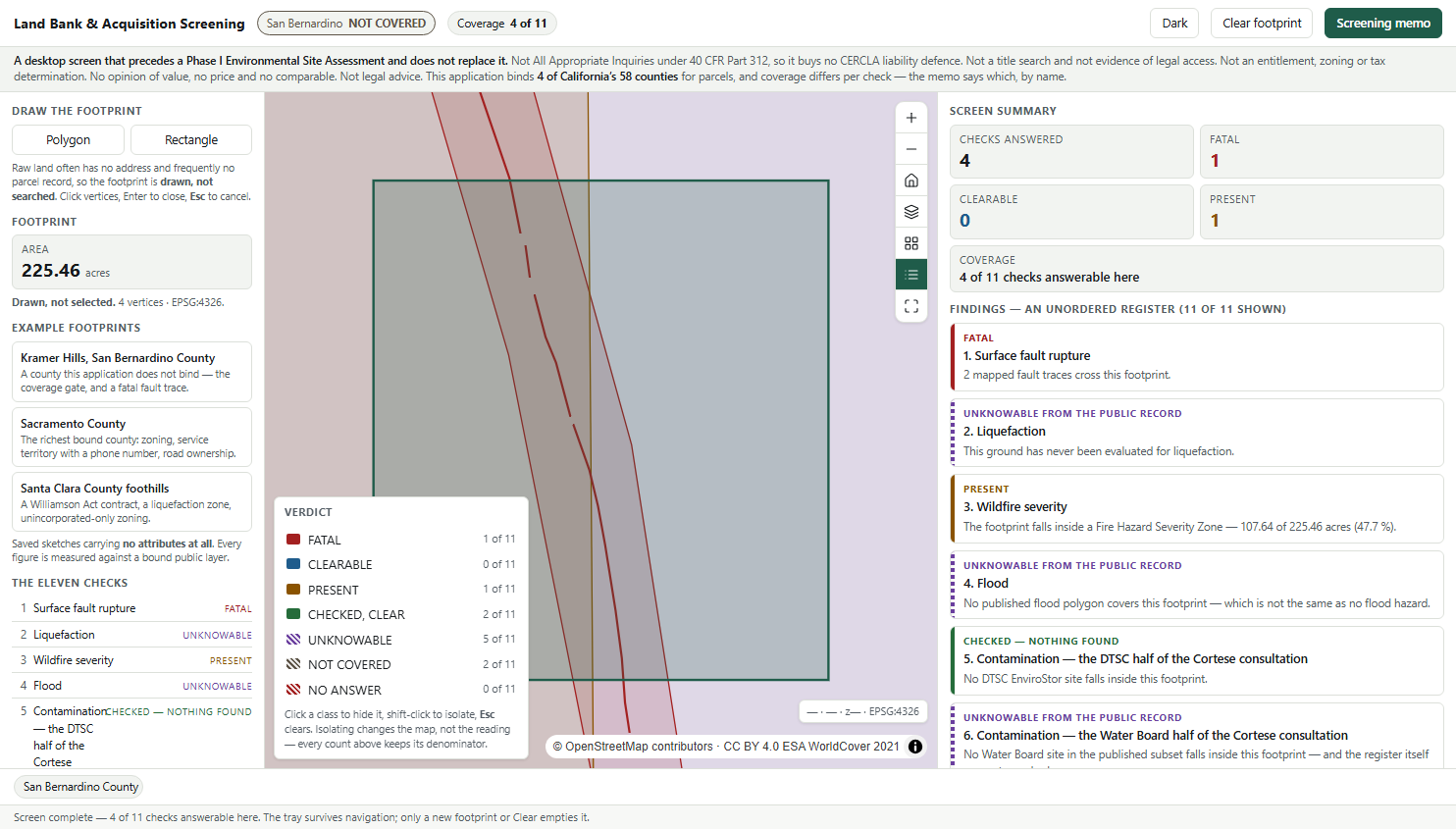Screen dimensions: 1456x829
Task: Select check row 3 Wildfire severity
Action: tap(131, 660)
